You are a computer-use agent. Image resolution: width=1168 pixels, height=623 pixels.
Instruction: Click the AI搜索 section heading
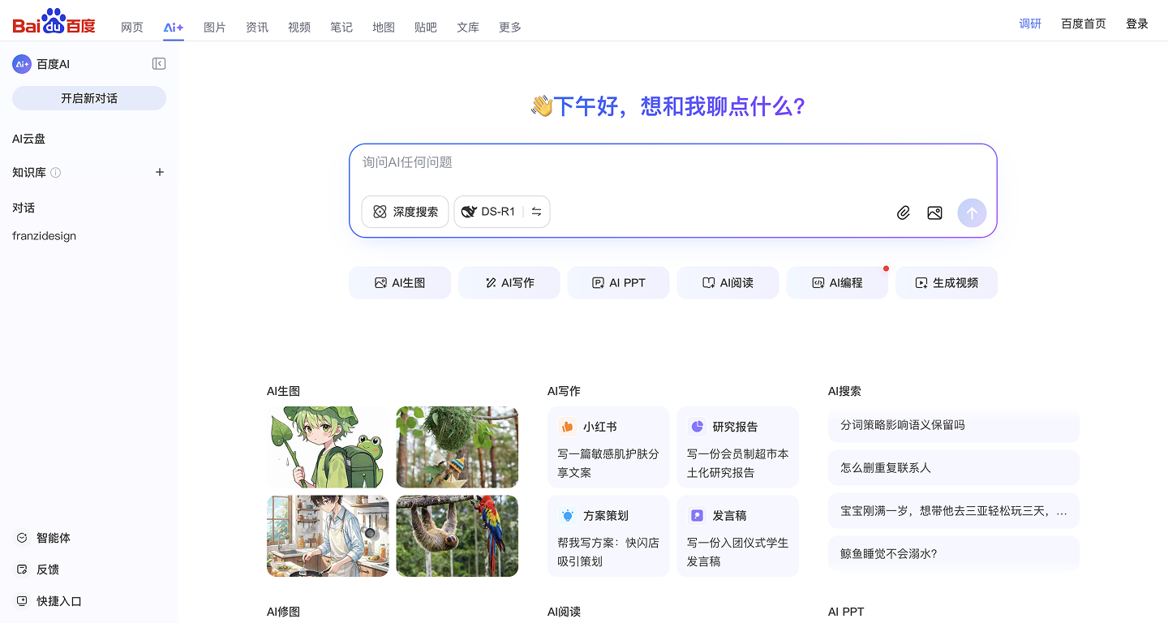844,391
